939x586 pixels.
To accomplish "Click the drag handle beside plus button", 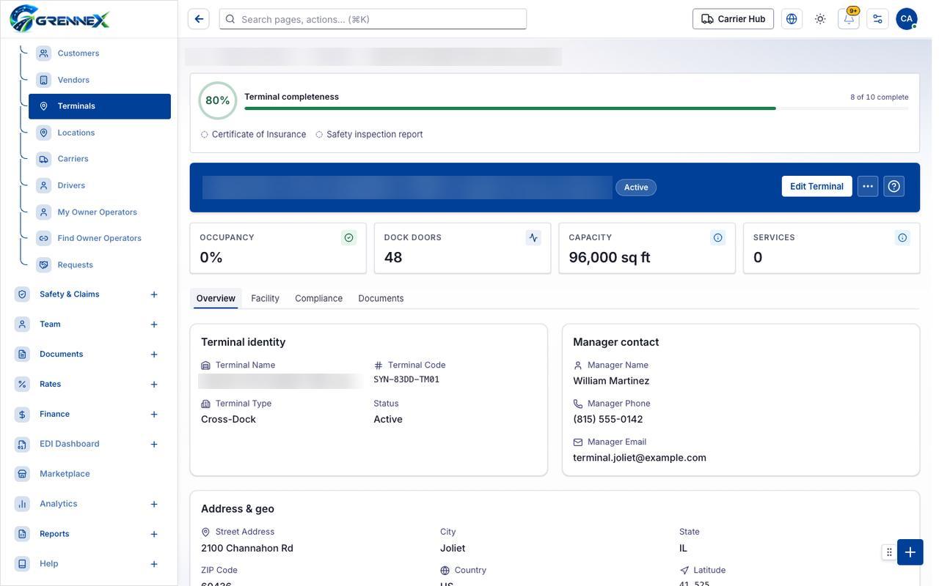I will click(x=889, y=552).
